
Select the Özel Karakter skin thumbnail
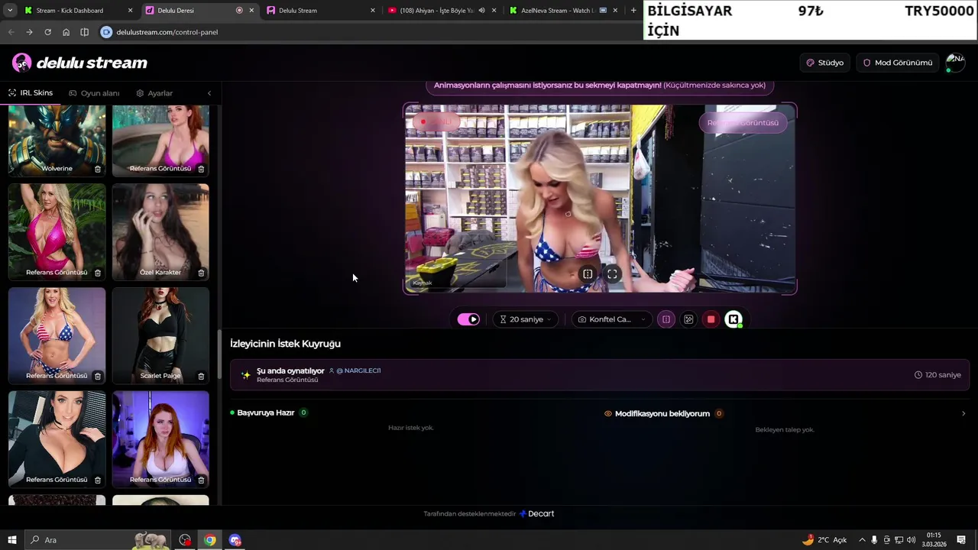point(160,231)
